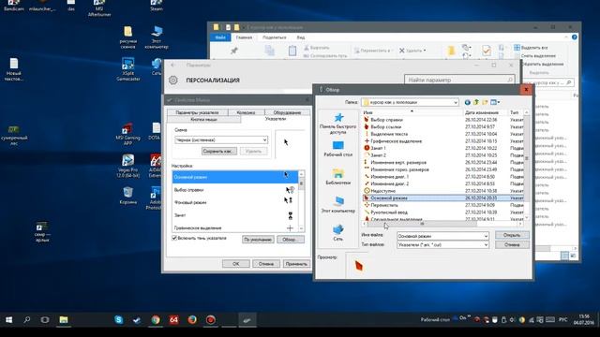Sort by Имя column header
The height and width of the screenshot is (337, 600).
412,112
